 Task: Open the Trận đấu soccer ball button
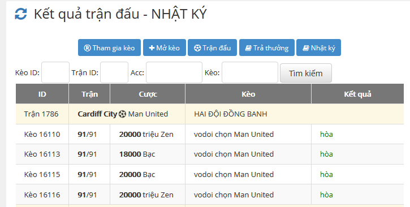212,48
